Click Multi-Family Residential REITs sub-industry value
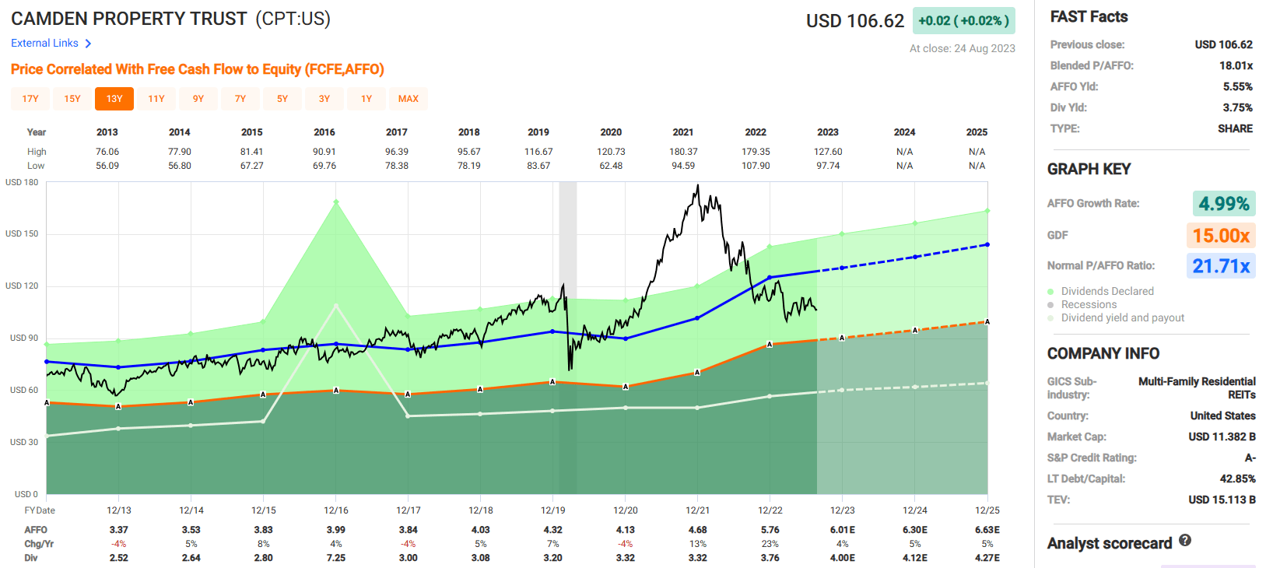 1197,388
